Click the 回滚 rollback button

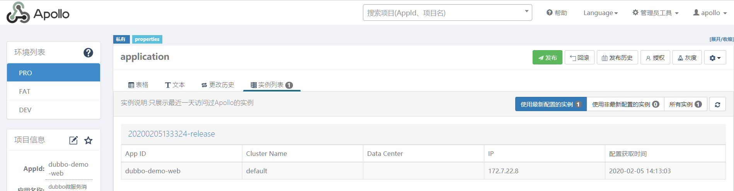pyautogui.click(x=579, y=58)
